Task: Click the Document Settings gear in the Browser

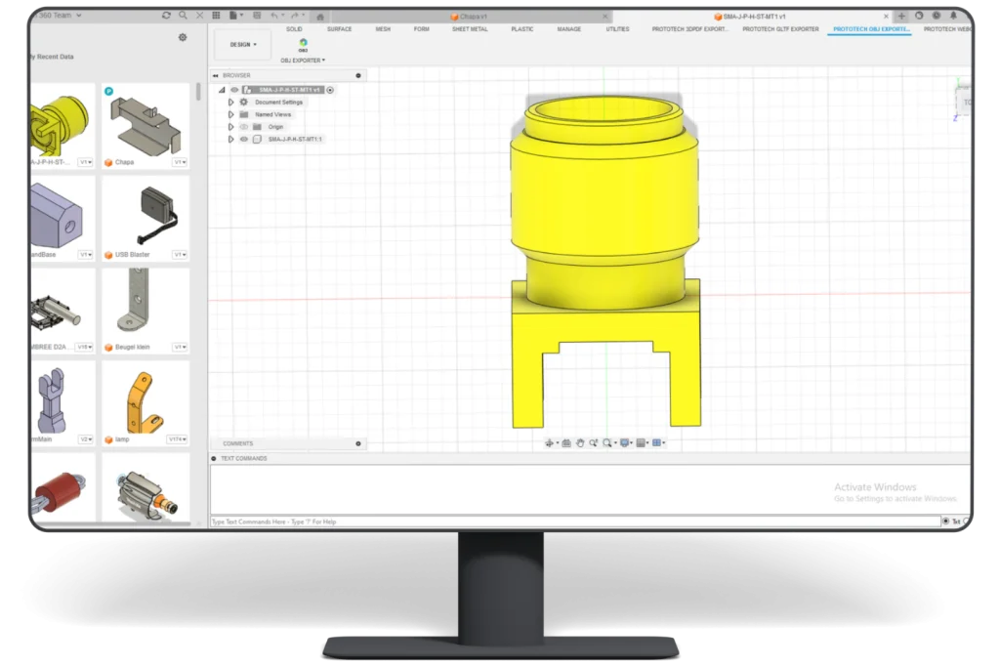Action: pyautogui.click(x=243, y=102)
